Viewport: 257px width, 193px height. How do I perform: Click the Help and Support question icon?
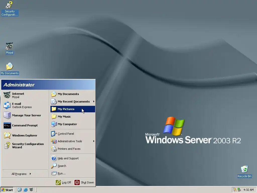(54, 158)
